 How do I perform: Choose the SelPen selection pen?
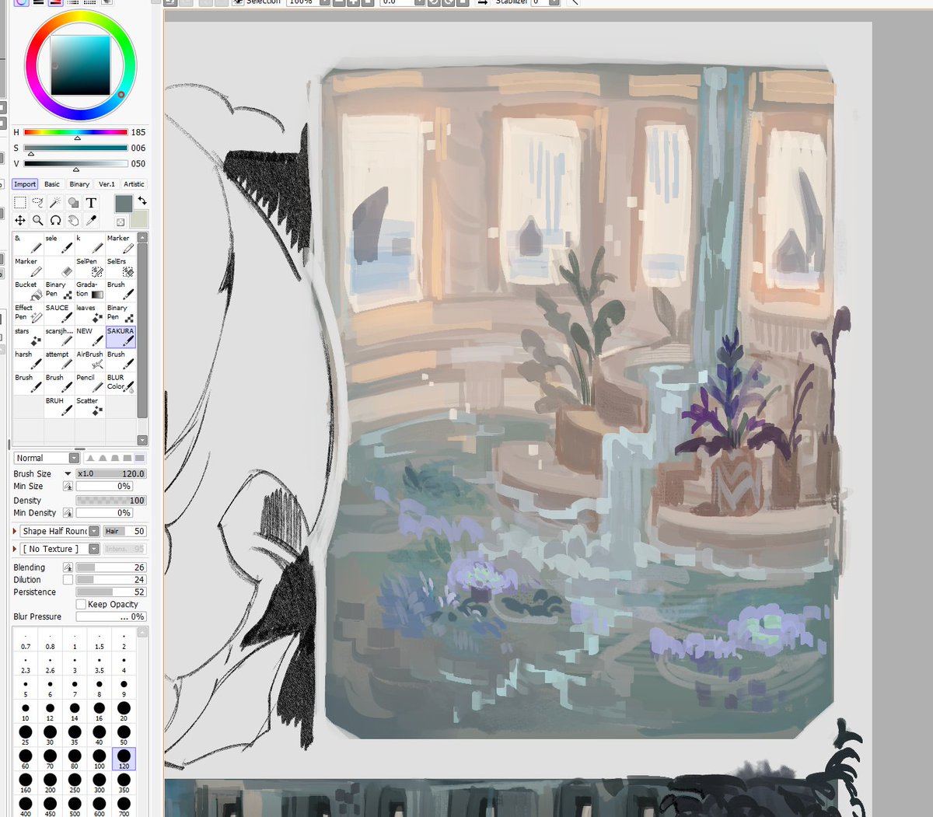(90, 267)
